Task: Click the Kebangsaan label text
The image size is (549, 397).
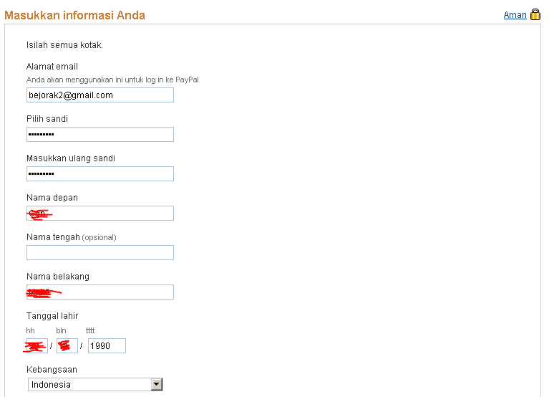Action: pyautogui.click(x=52, y=370)
